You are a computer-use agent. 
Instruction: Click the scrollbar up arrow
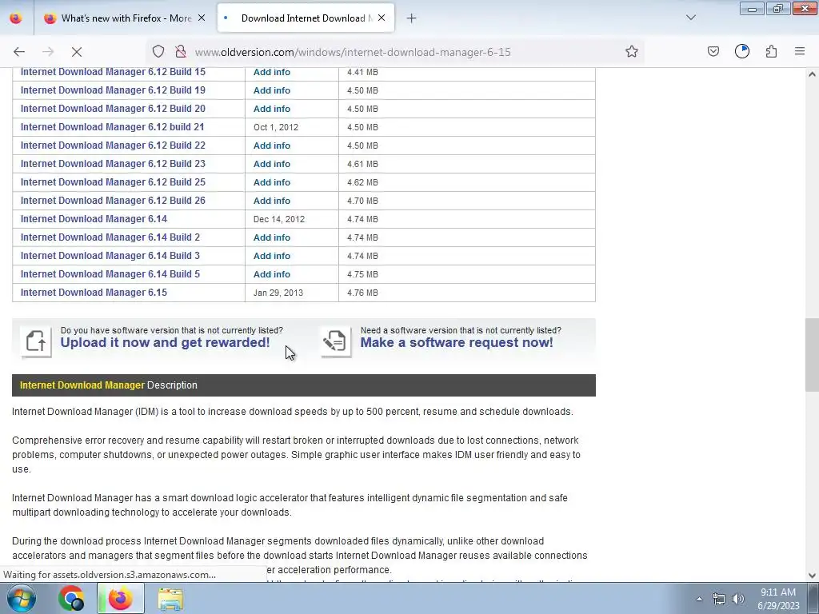[x=812, y=74]
